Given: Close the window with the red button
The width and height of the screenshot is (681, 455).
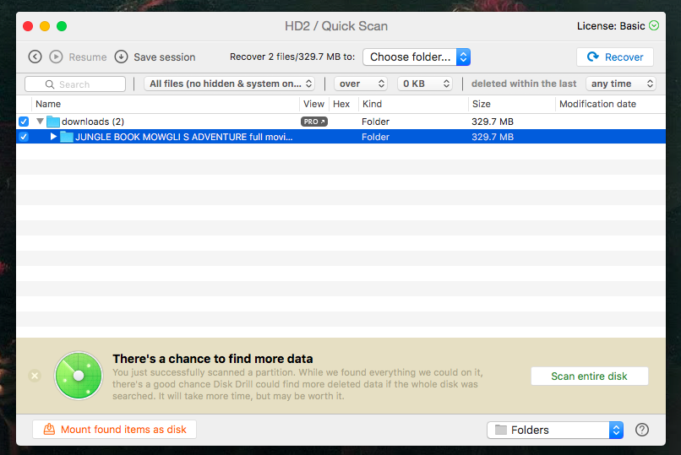Looking at the screenshot, I should 28,26.
